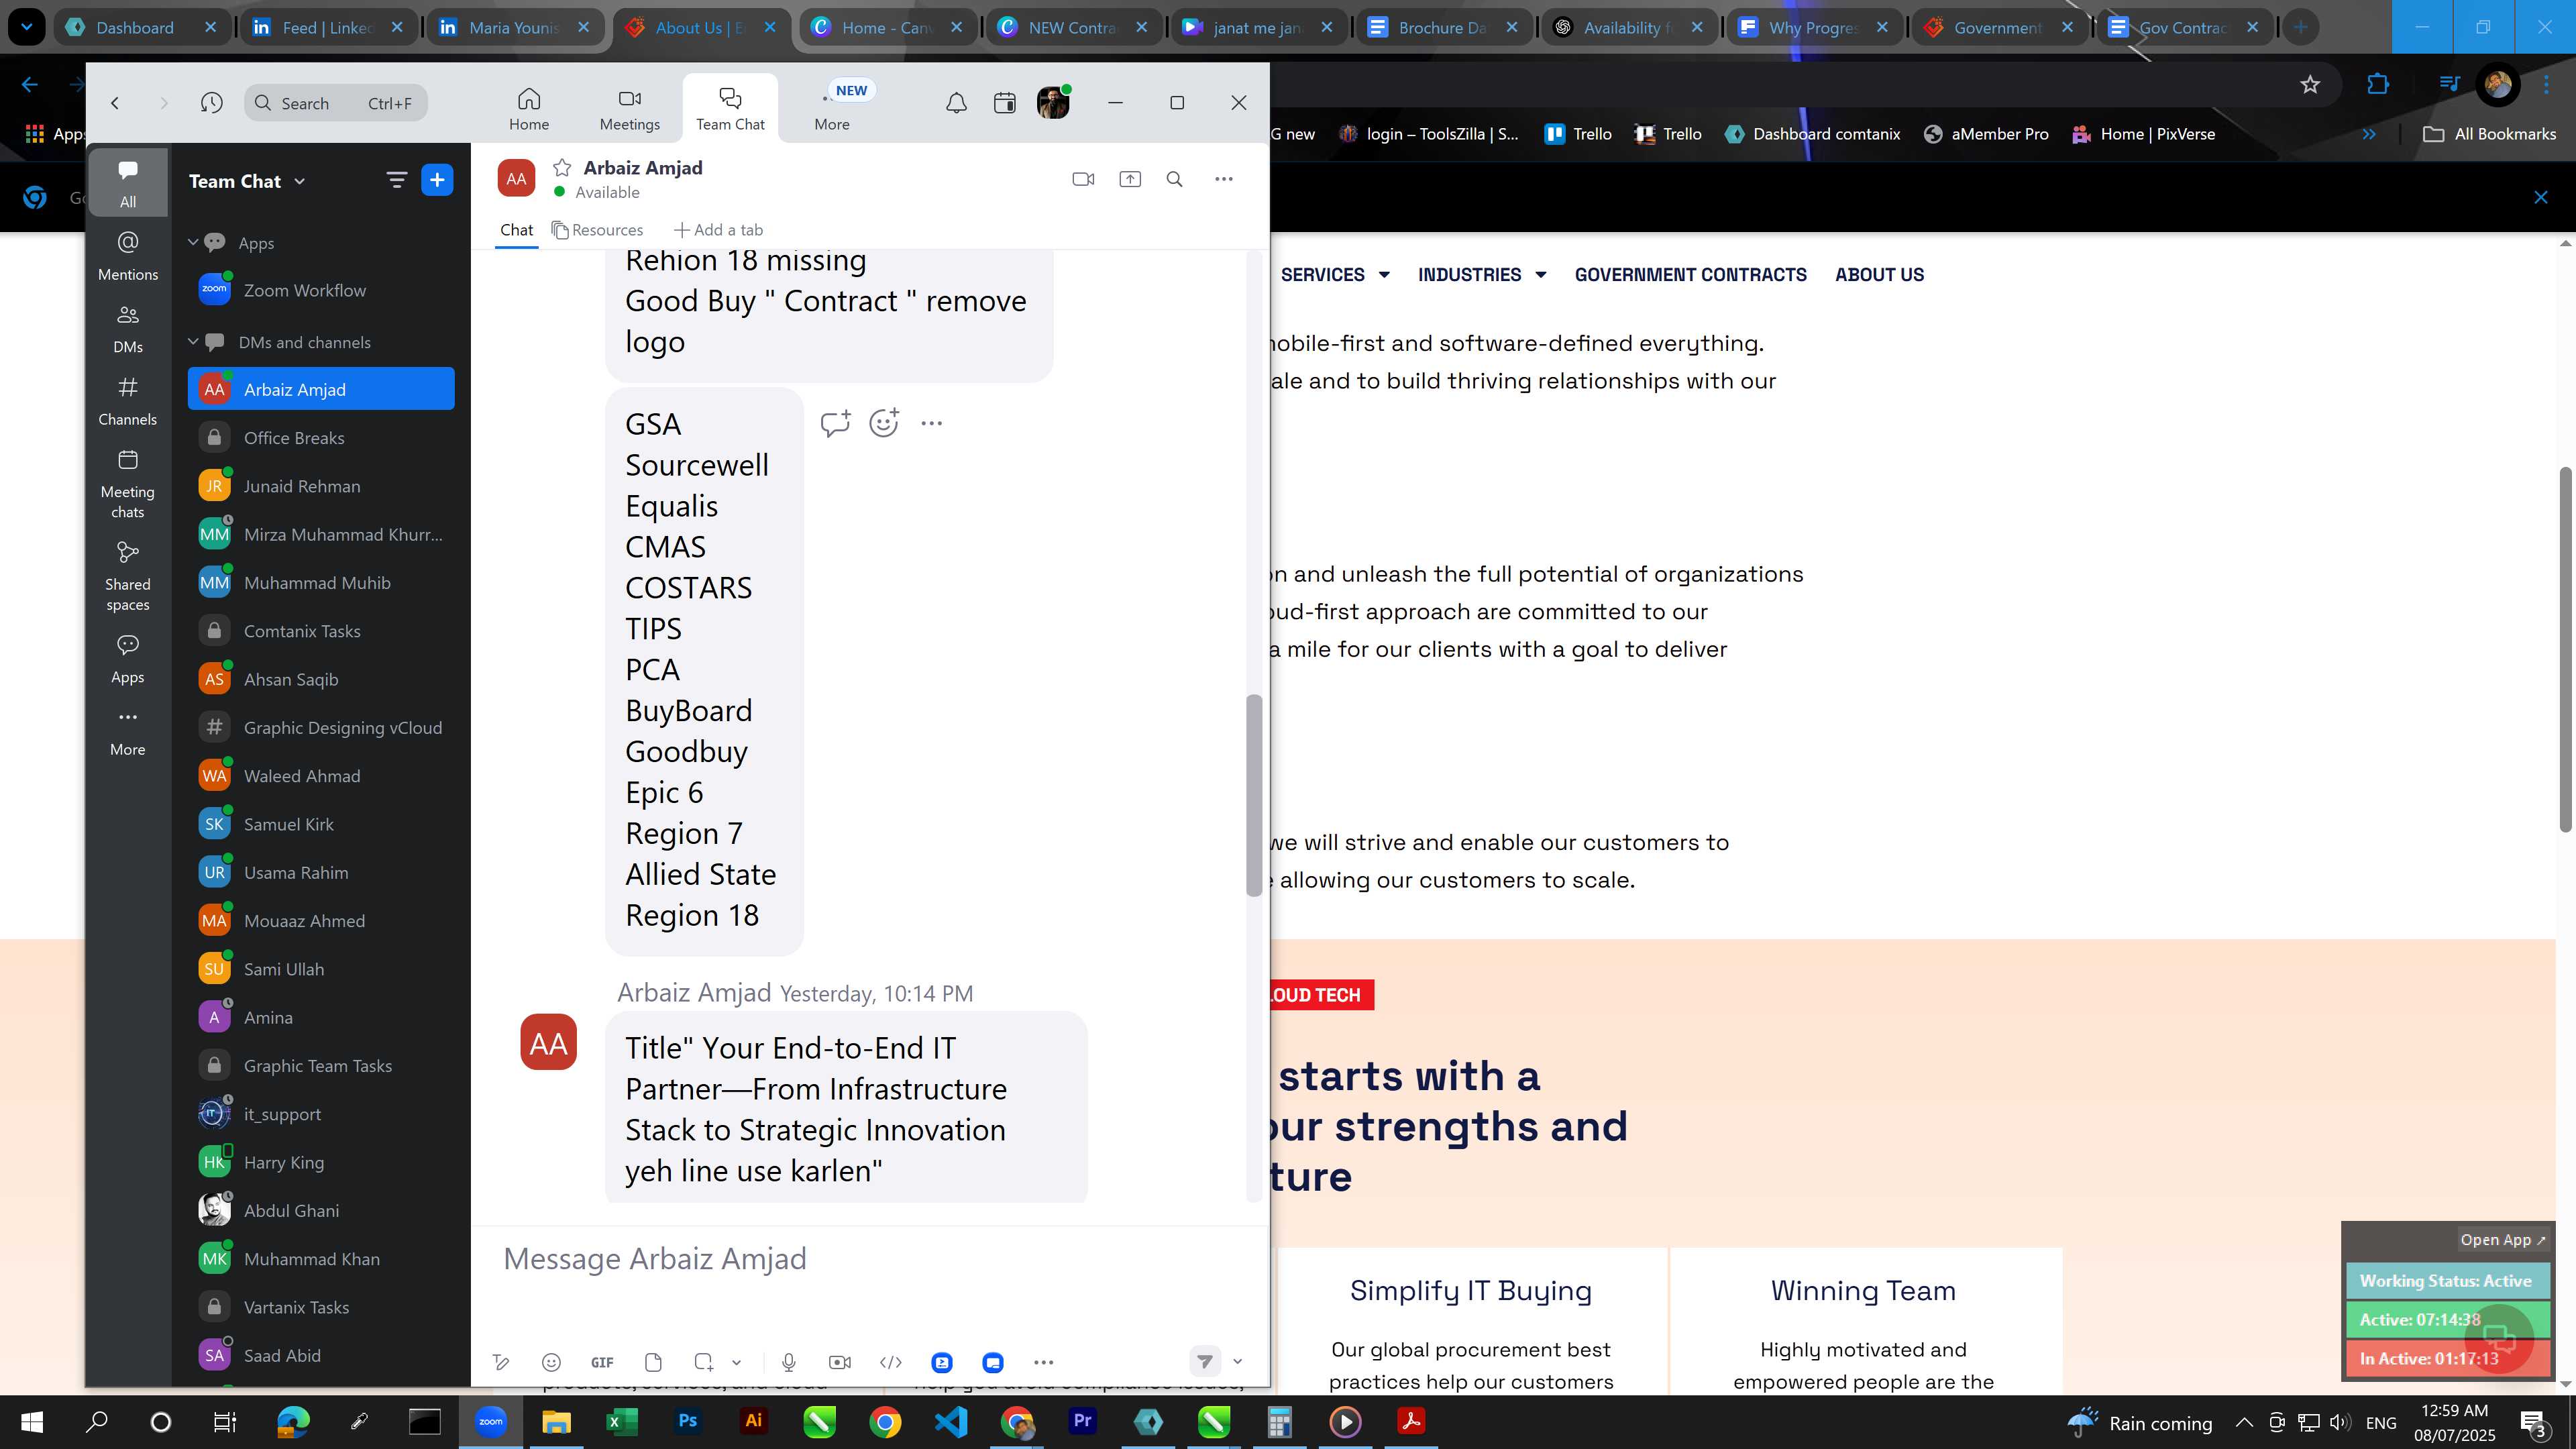The image size is (2576, 1449).
Task: Open chat header more options ellipsis
Action: 1224,179
